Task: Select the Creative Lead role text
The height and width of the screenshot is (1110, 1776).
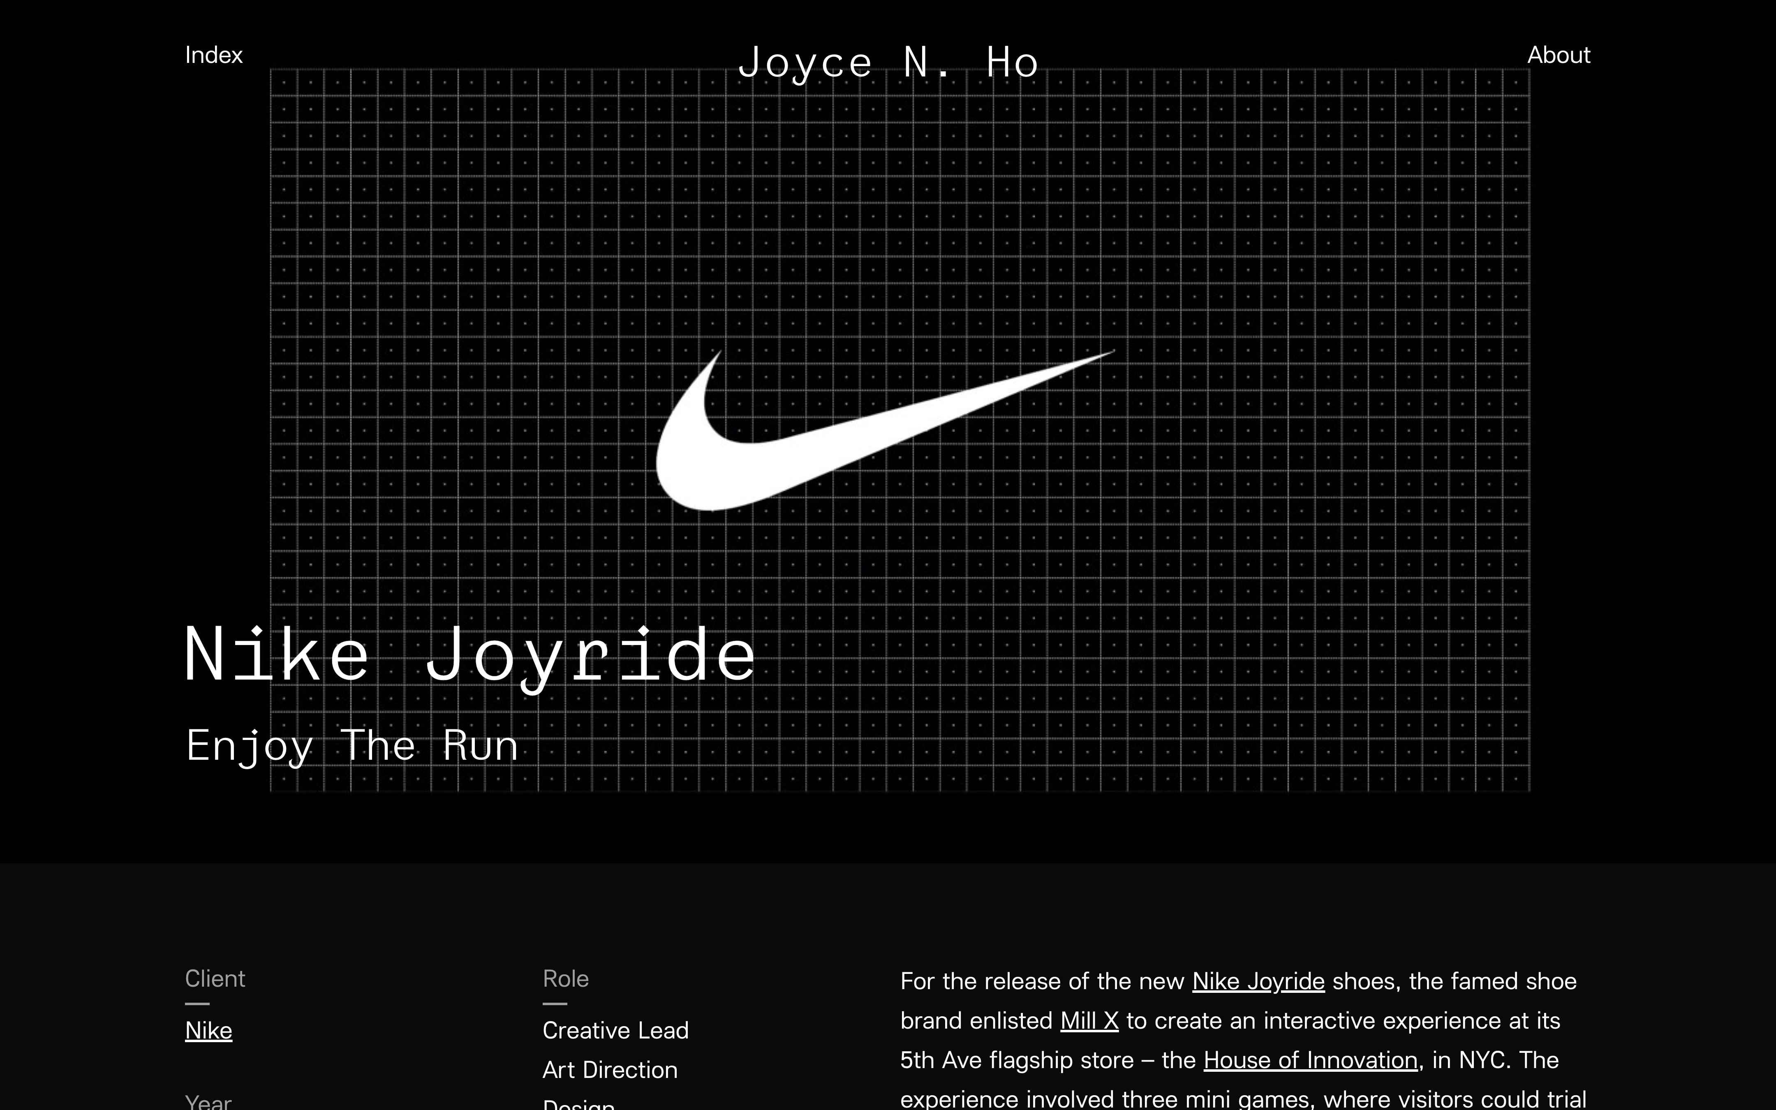Action: tap(615, 1030)
